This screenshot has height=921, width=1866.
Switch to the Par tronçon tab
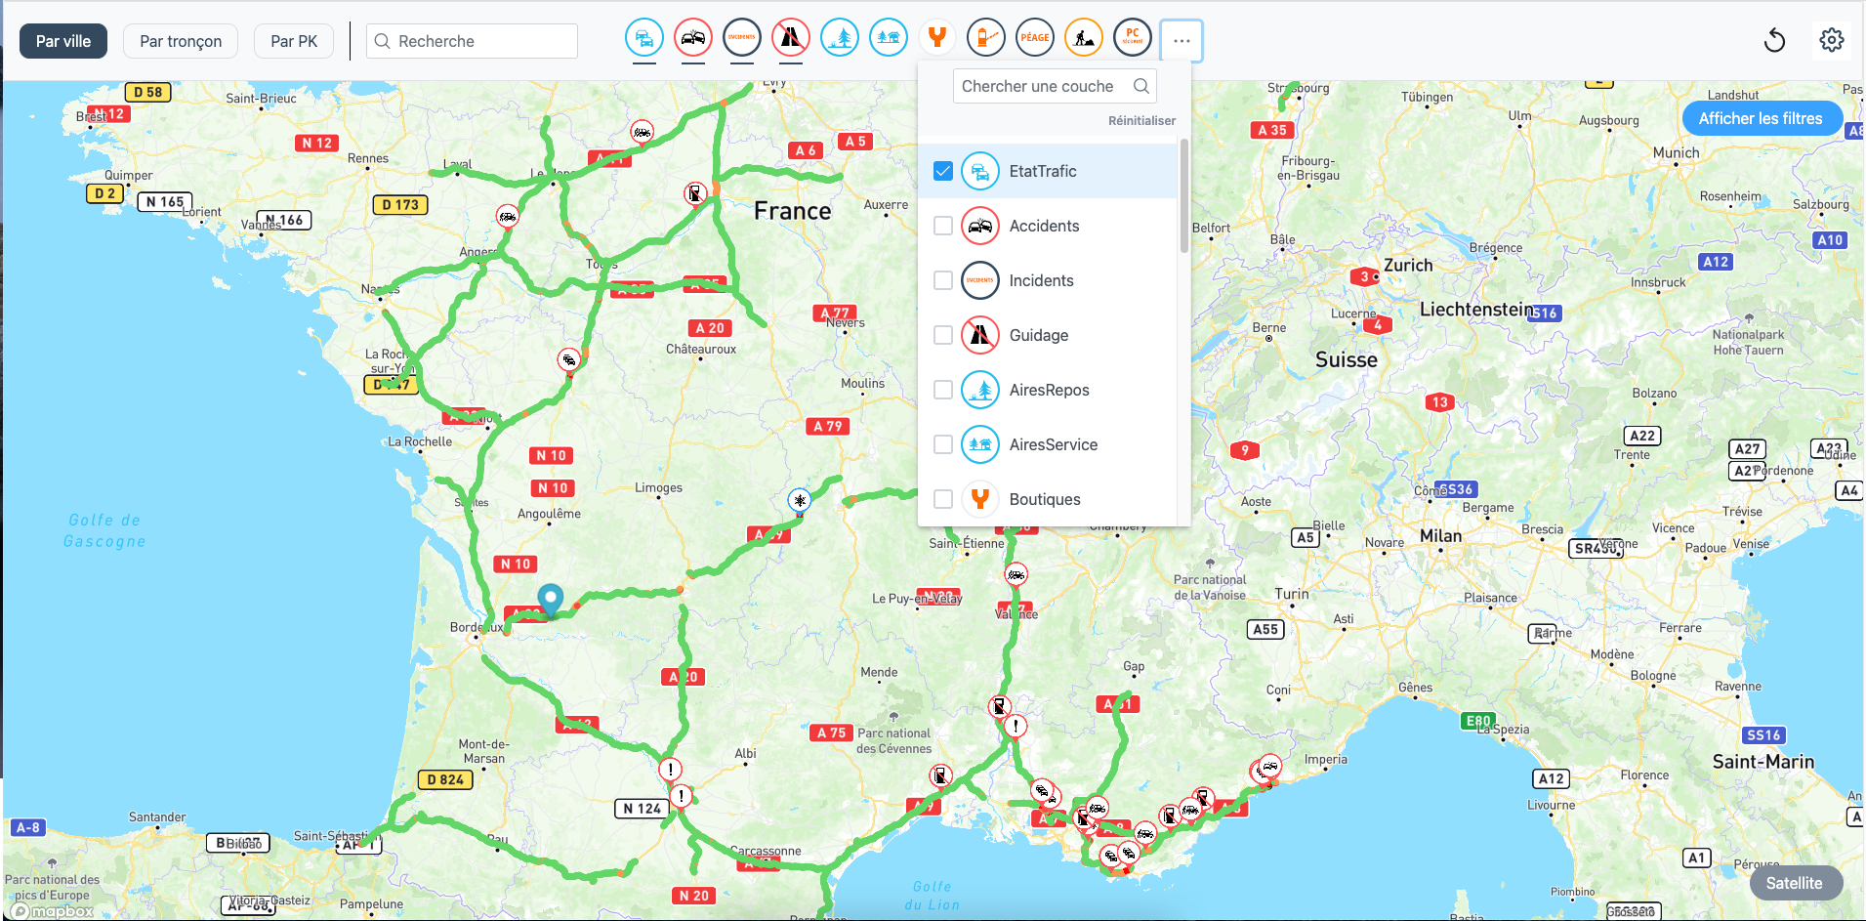(181, 41)
